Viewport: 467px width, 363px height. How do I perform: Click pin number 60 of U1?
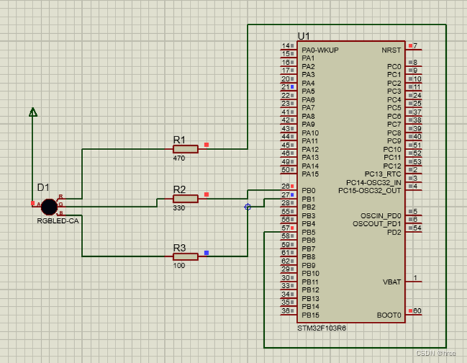[x=417, y=311]
